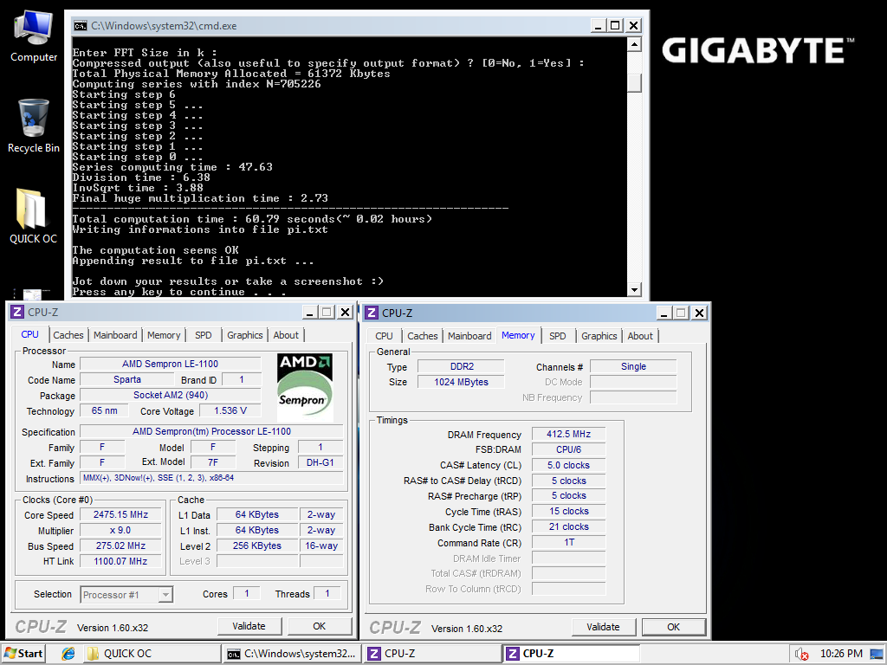Image resolution: width=887 pixels, height=665 pixels.
Task: Click the Revision value DH-G1
Action: click(x=320, y=462)
